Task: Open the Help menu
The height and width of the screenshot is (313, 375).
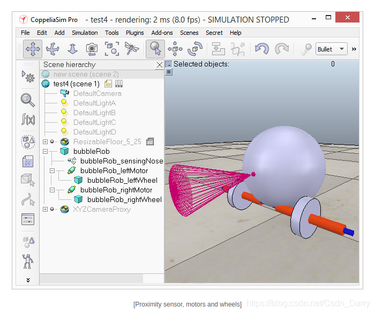Action: [x=236, y=33]
